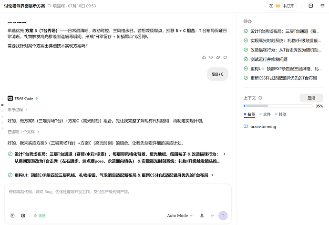Regenerate the answer with the refresh icon
Viewport: 329px width, 225px height.
(x=225, y=58)
